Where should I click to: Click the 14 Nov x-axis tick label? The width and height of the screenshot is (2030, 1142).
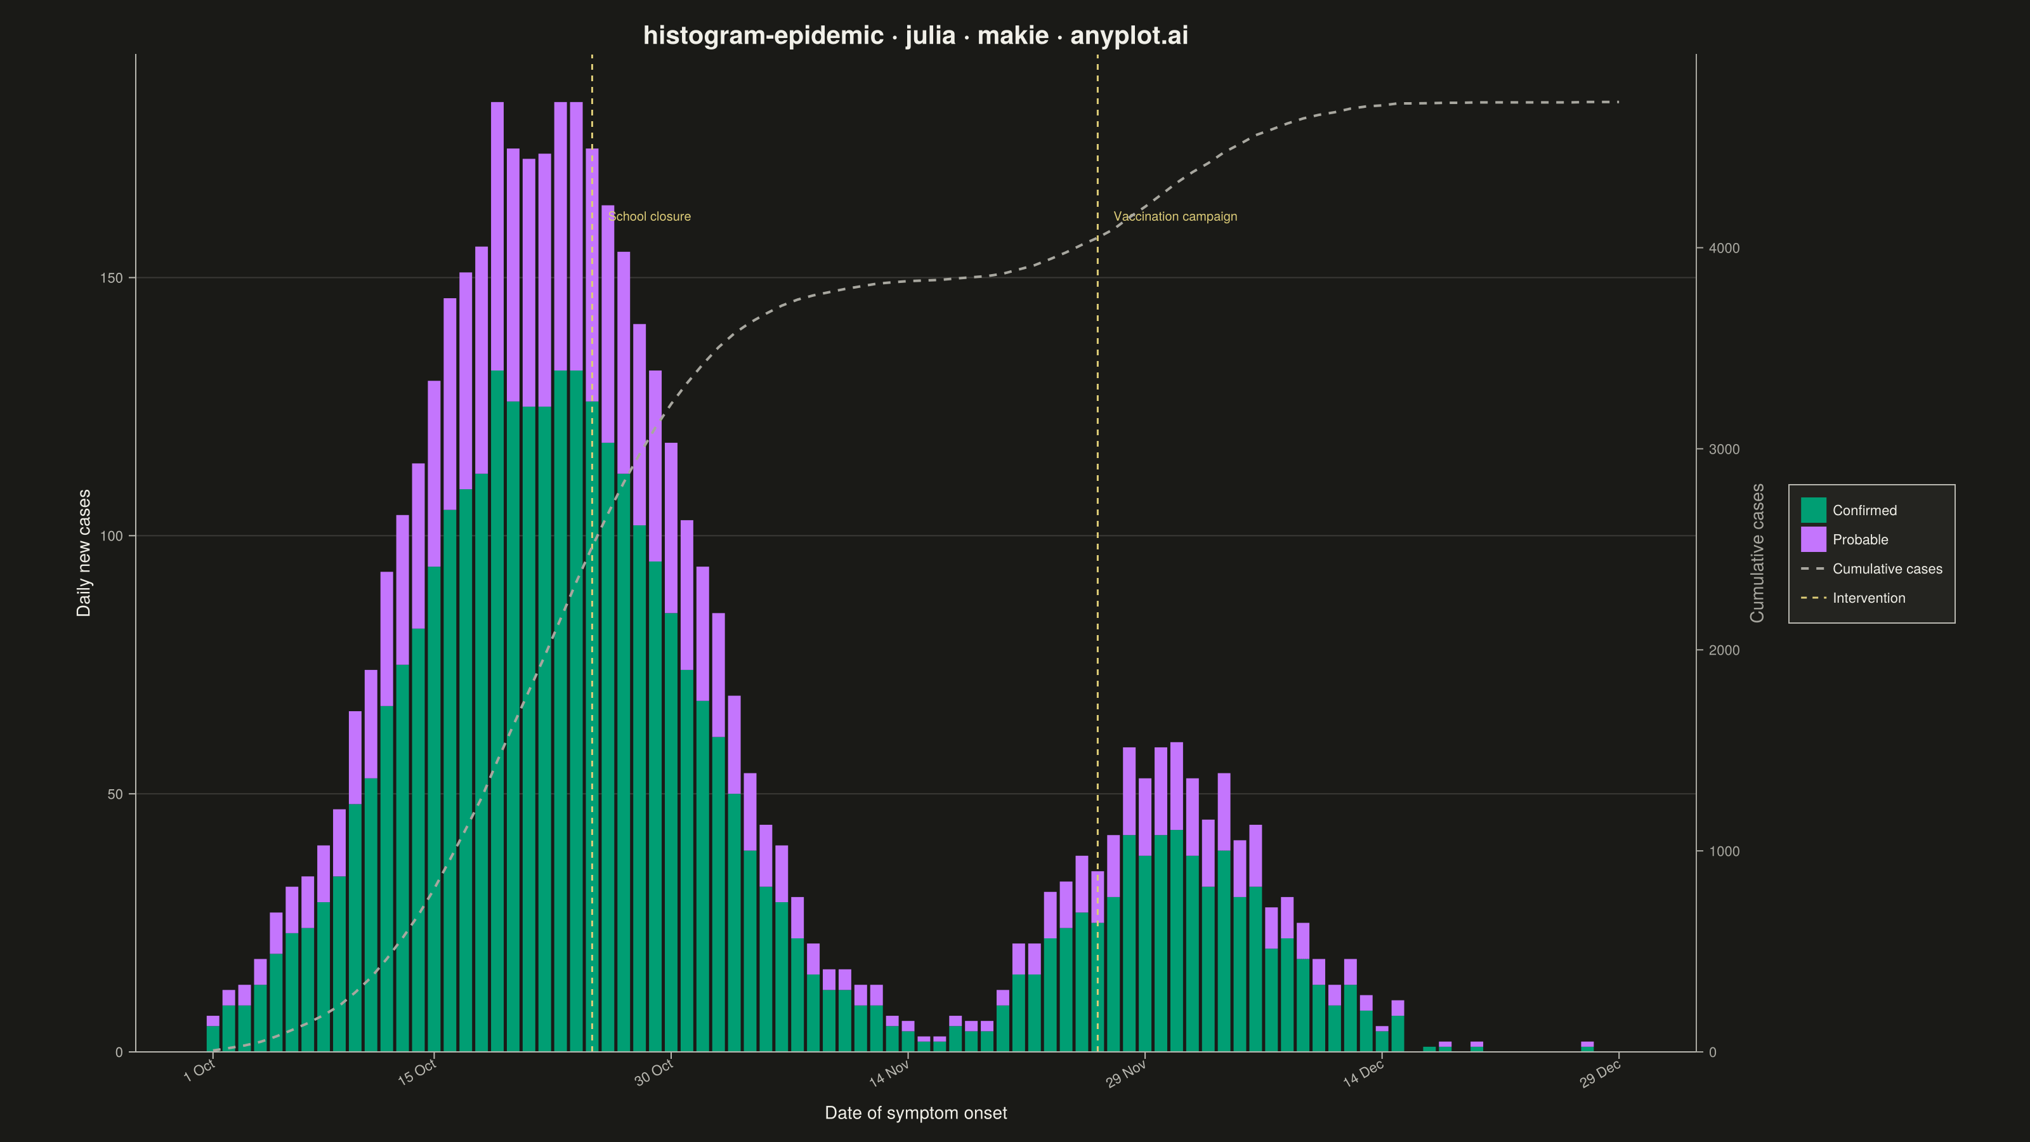pos(889,1073)
